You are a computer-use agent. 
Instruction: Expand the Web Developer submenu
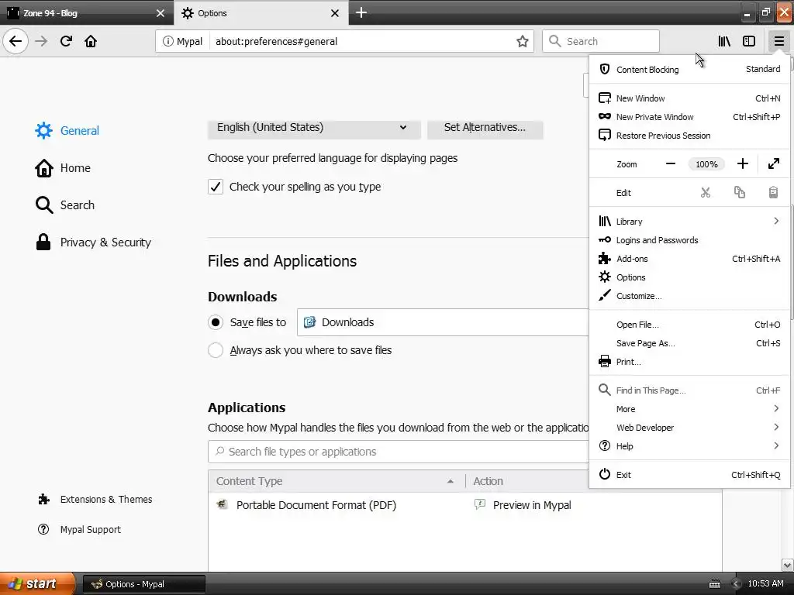tap(689, 428)
